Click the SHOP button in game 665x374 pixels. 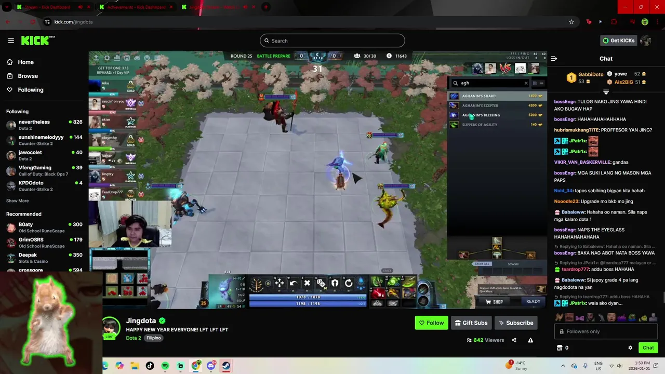coord(494,302)
